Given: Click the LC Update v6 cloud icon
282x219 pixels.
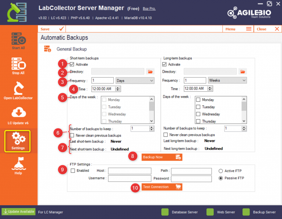Looking at the screenshot, I should click(18, 112).
